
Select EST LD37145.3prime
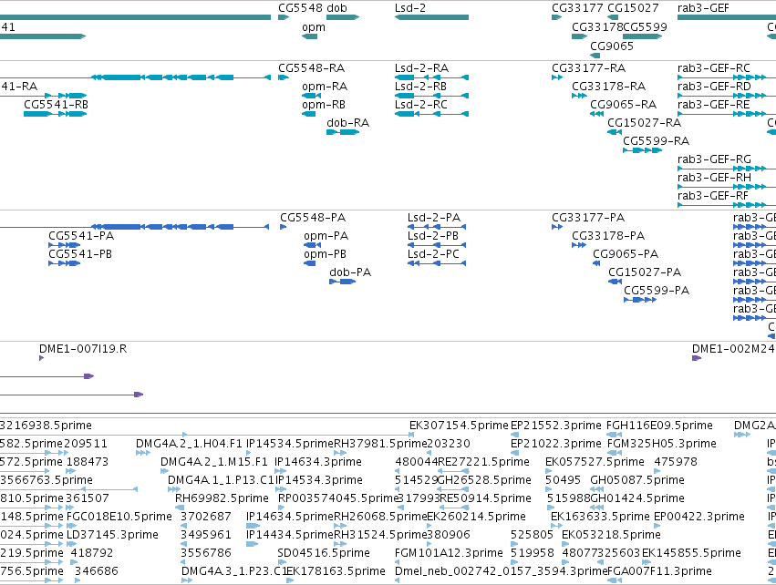tap(112, 535)
